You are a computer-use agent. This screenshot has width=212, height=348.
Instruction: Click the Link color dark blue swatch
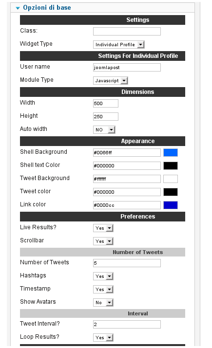[171, 205]
